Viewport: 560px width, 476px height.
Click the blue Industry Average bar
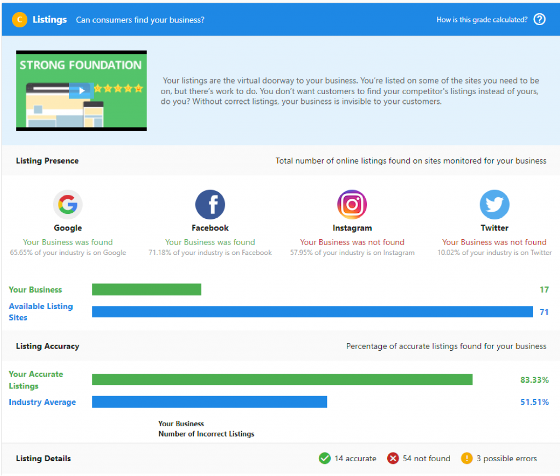point(209,402)
